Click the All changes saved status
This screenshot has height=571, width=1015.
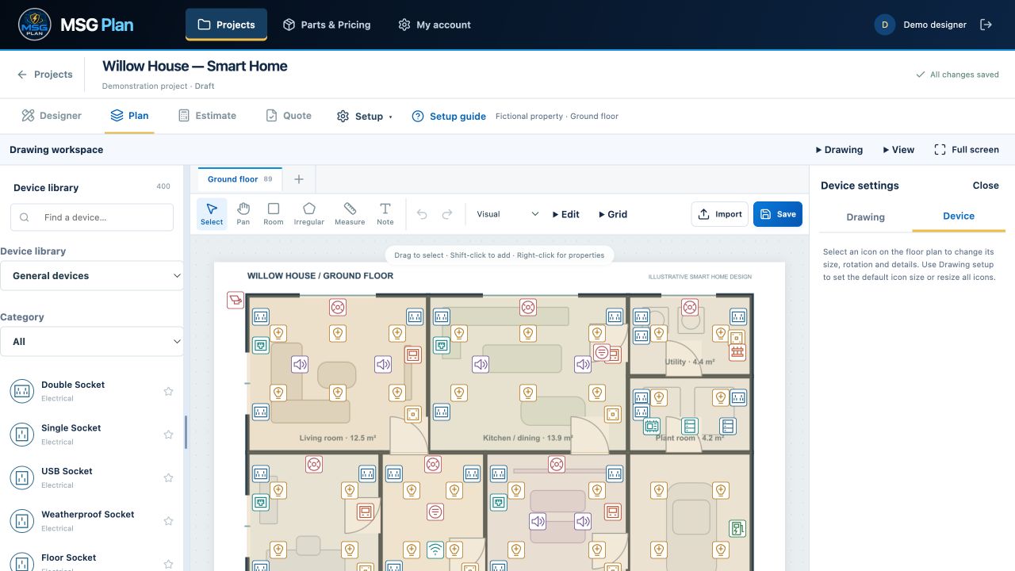click(957, 75)
